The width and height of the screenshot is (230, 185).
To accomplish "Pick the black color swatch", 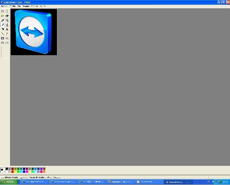I will click(x=7, y=169).
